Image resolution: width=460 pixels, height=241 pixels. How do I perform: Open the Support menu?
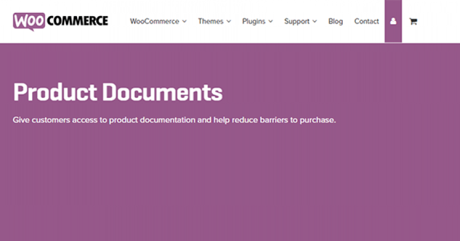[x=301, y=21]
